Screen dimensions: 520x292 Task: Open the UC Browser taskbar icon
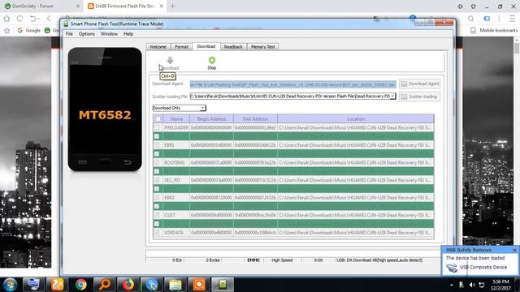(57, 285)
